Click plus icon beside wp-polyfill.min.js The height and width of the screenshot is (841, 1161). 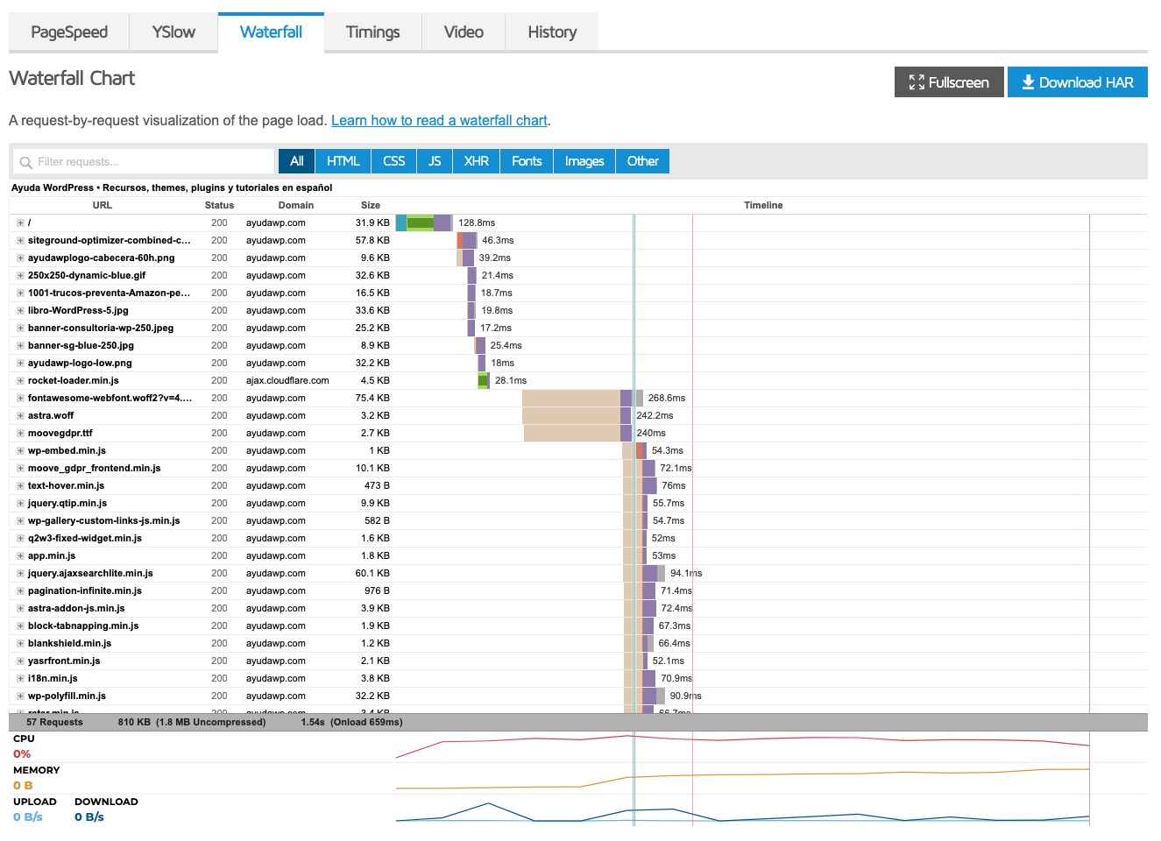pyautogui.click(x=20, y=696)
